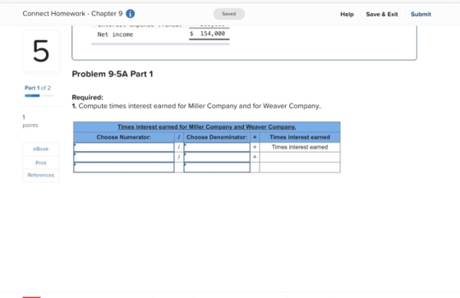Click the Print link
The image size is (460, 298).
point(41,163)
